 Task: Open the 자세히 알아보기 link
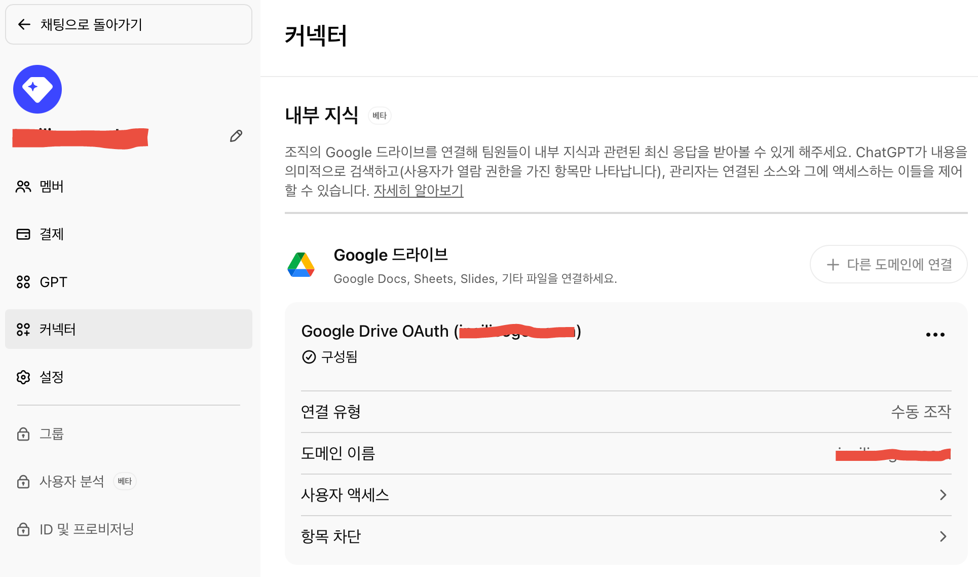[x=418, y=191]
